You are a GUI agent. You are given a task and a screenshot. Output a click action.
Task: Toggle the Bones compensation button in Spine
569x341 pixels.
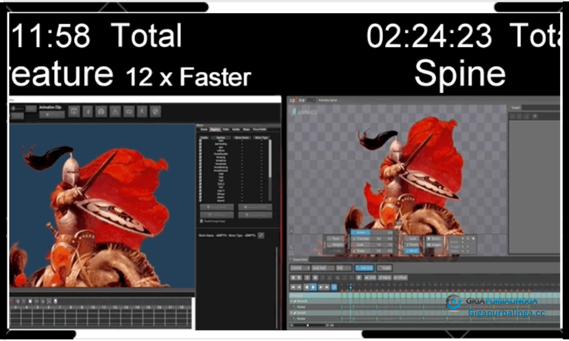coord(434,239)
